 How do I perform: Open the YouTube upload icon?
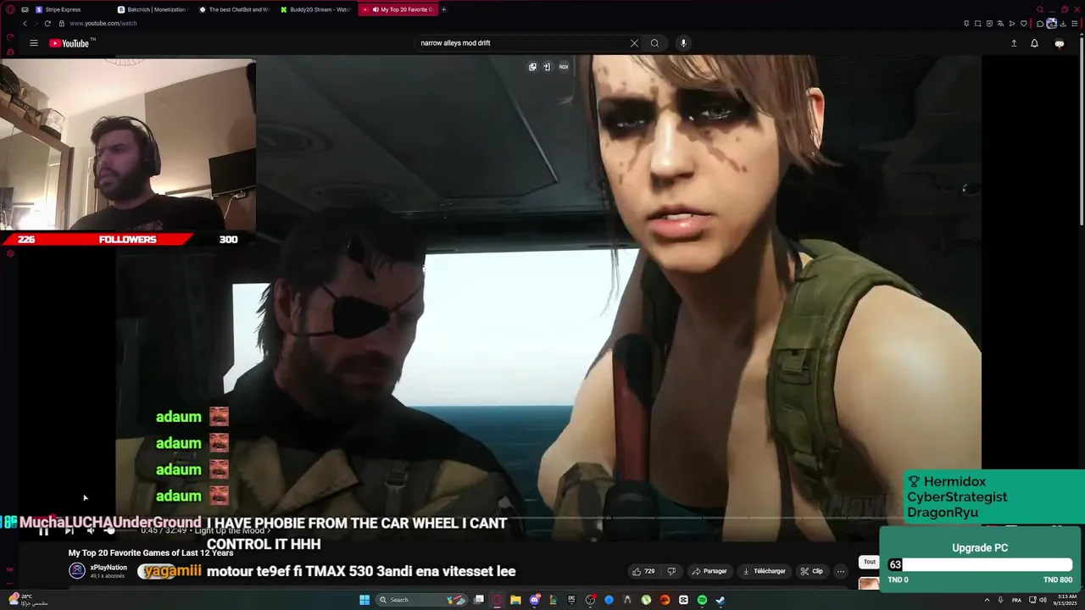(x=1014, y=43)
